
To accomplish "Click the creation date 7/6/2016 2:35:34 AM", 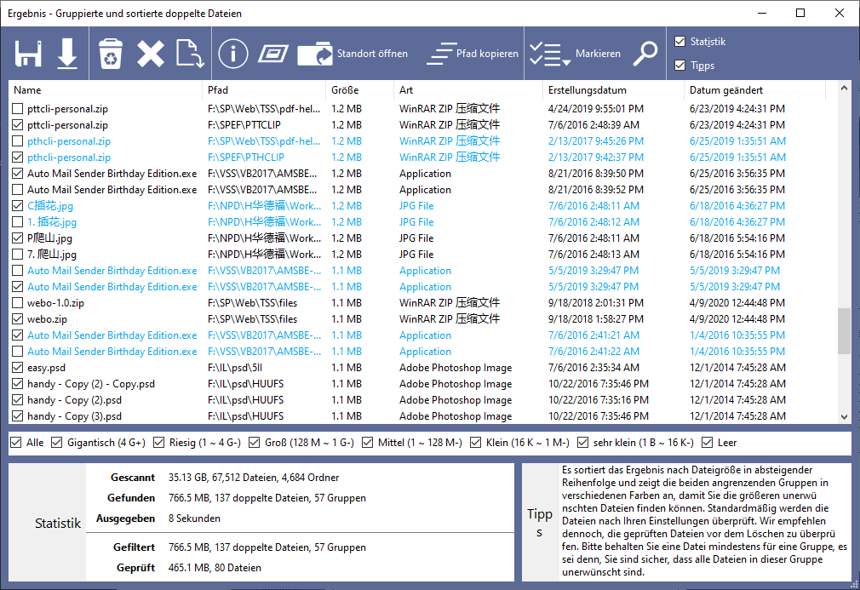I will pos(593,368).
